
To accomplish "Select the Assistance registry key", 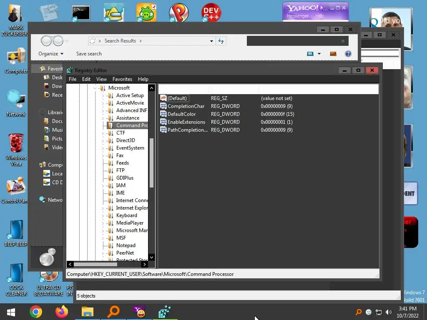I will 128,118.
